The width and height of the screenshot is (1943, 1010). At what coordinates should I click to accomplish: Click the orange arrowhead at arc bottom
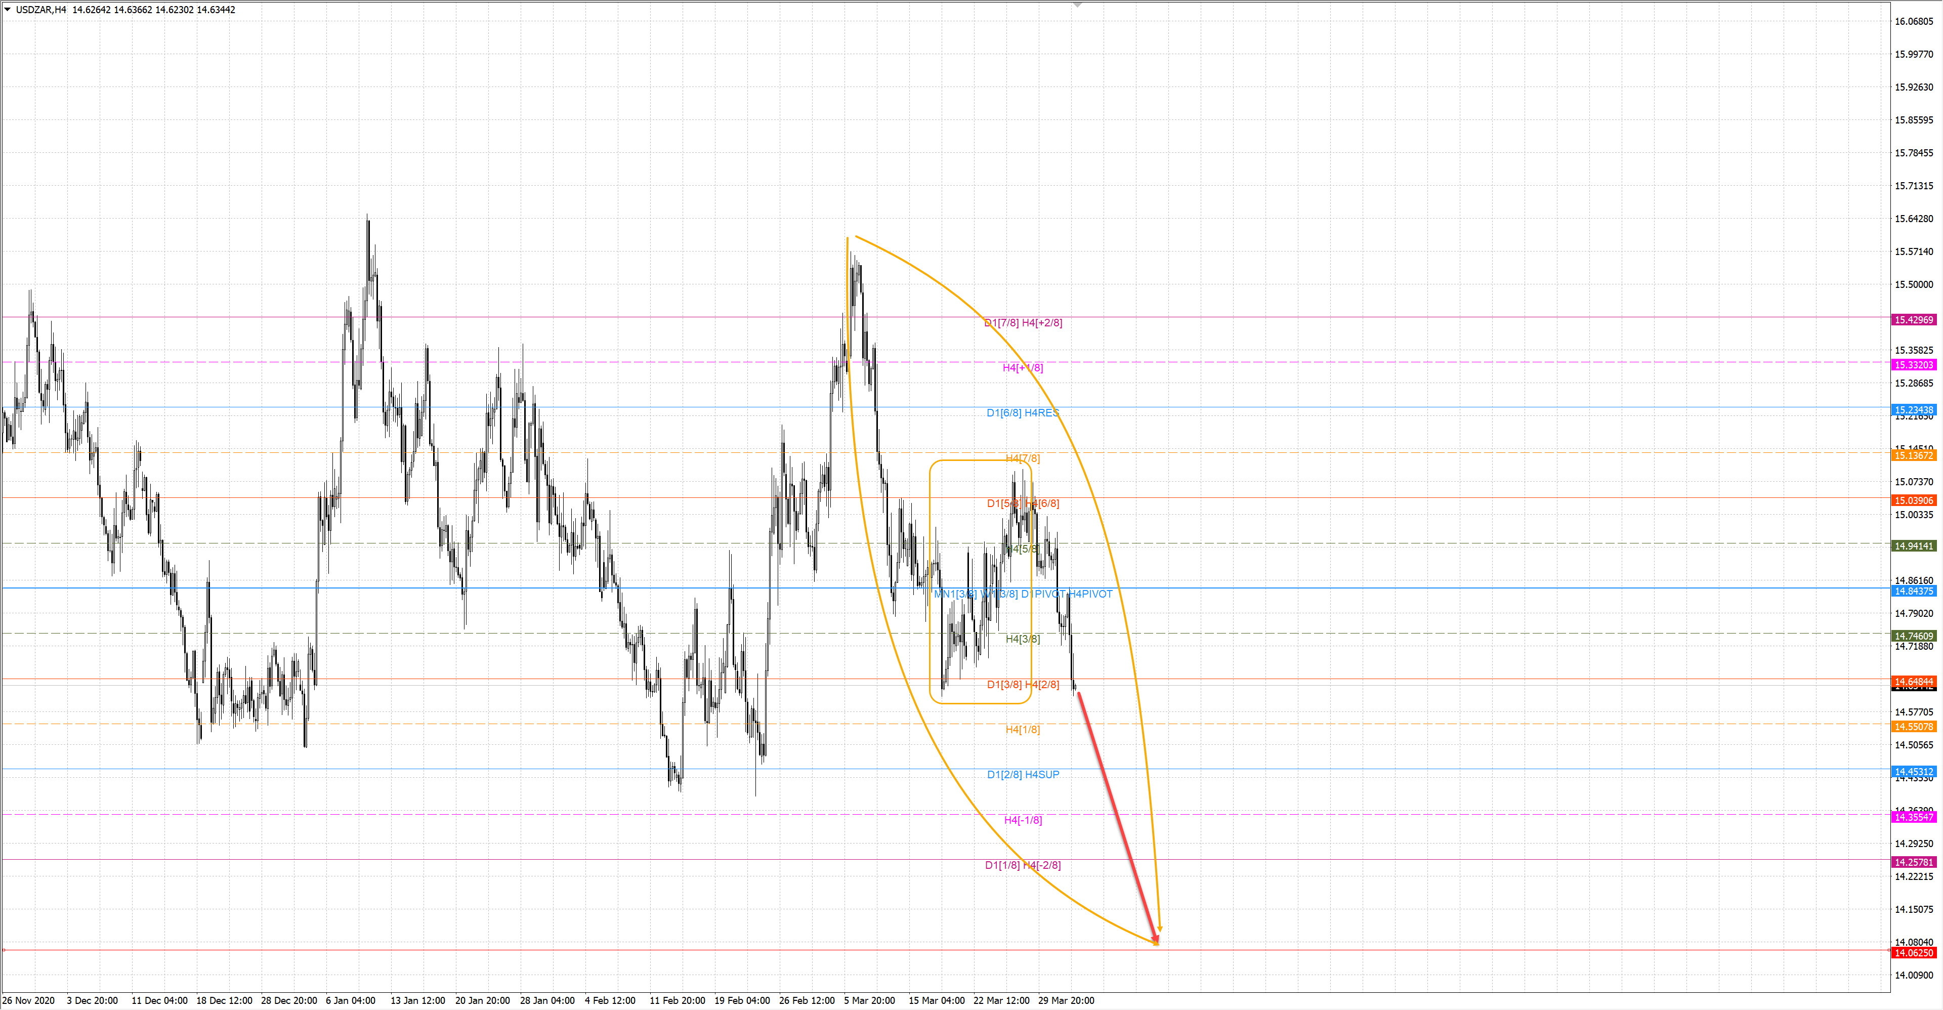(x=1159, y=929)
